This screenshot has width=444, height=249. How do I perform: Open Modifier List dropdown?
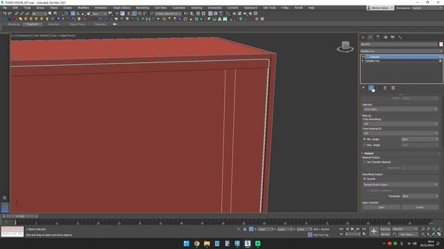[401, 51]
